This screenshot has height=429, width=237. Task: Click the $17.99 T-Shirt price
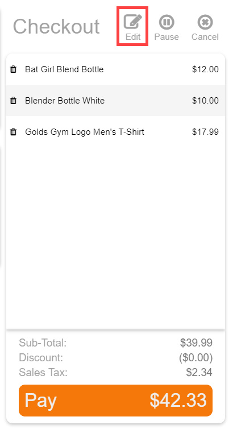pos(205,132)
